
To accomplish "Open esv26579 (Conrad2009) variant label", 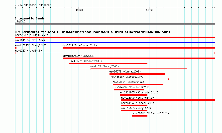I will point(125,71).
